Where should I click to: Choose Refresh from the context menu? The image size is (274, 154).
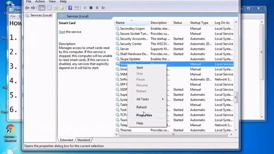142,107
